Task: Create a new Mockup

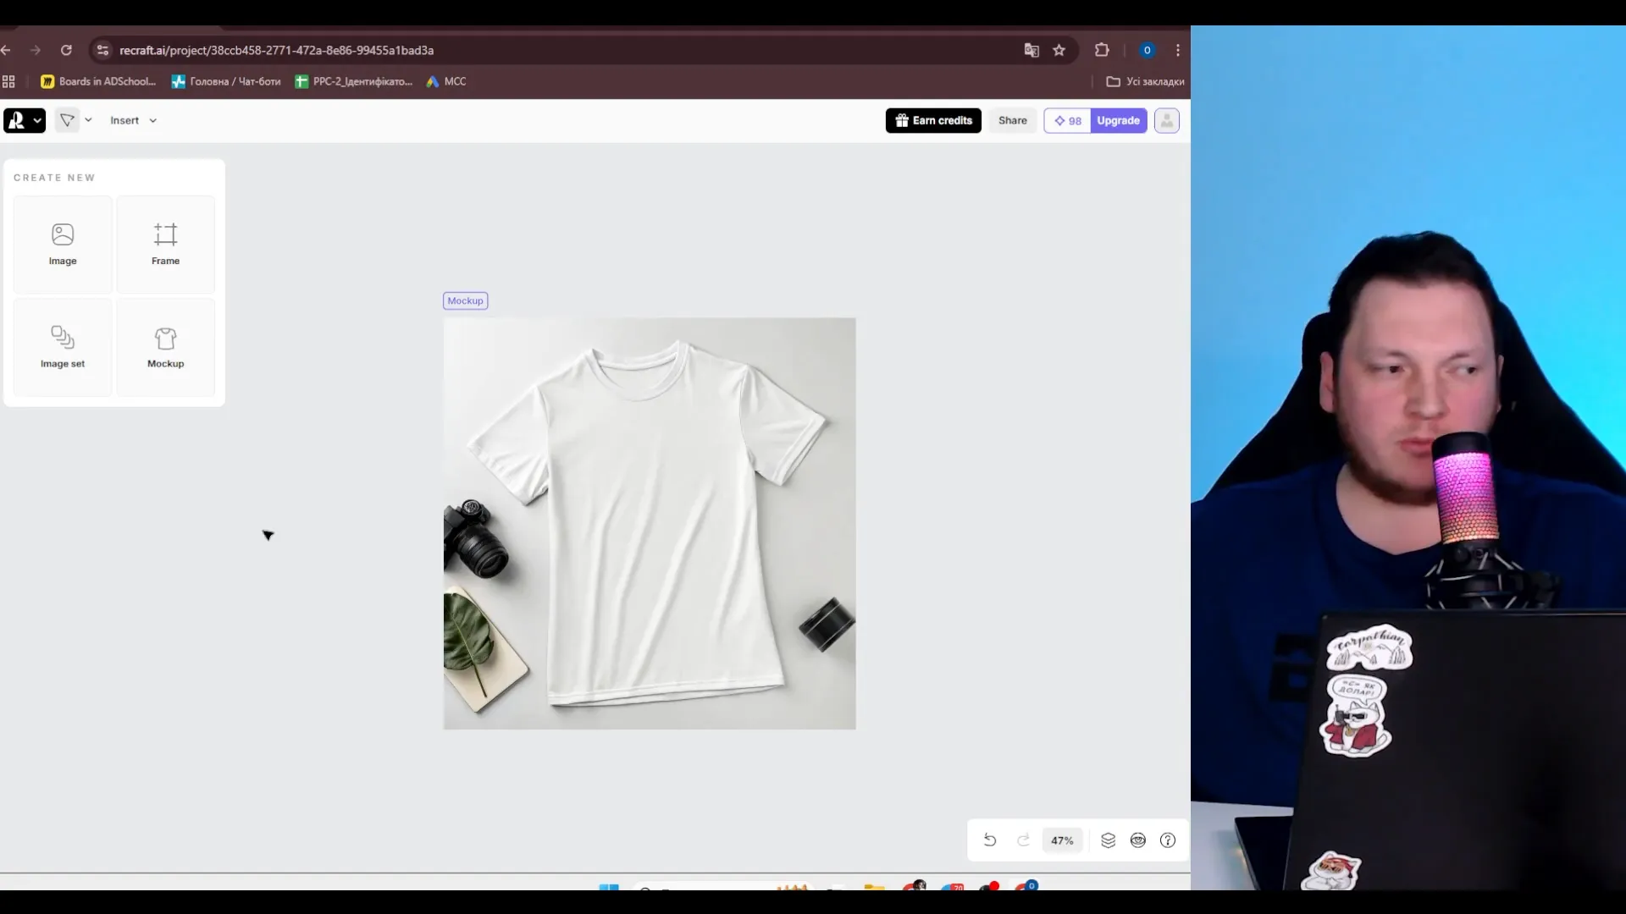Action: pos(165,347)
